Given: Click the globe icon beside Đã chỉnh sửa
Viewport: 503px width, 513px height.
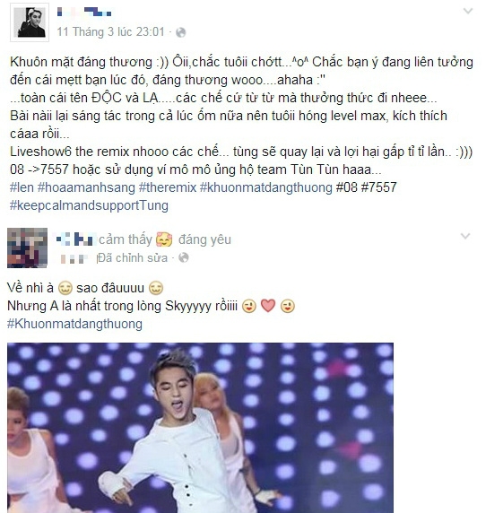Looking at the screenshot, I should pos(184,257).
